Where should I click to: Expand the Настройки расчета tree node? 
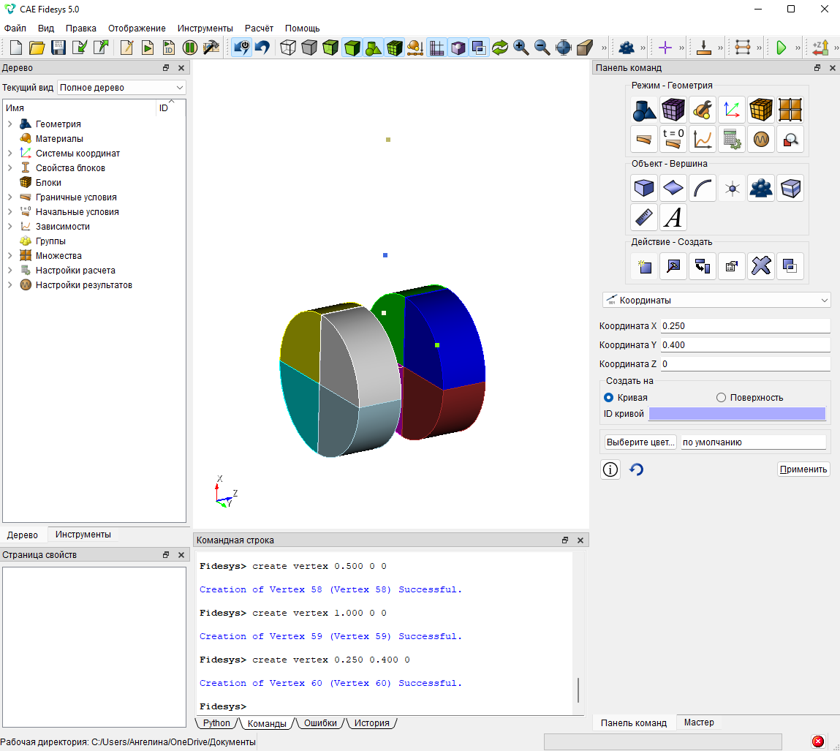[10, 270]
